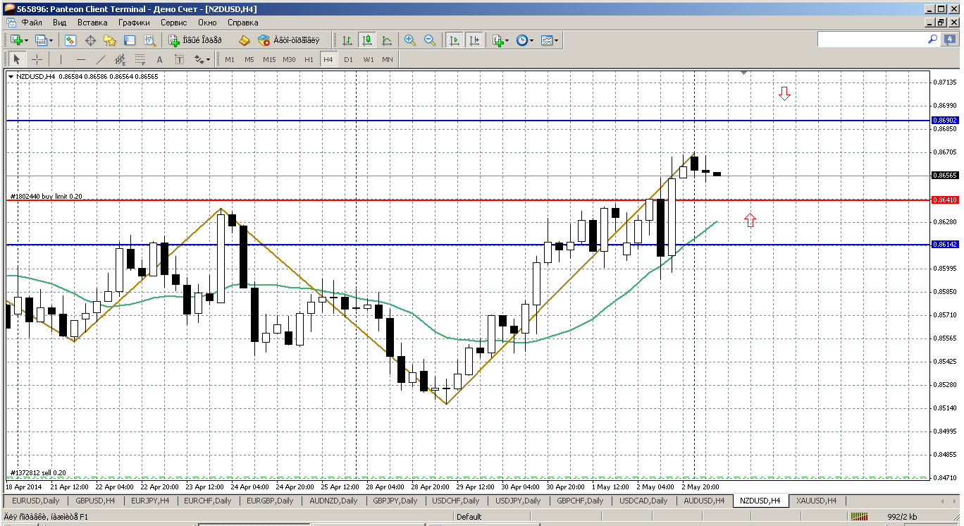Click the chart shift triangle marker

coord(744,73)
